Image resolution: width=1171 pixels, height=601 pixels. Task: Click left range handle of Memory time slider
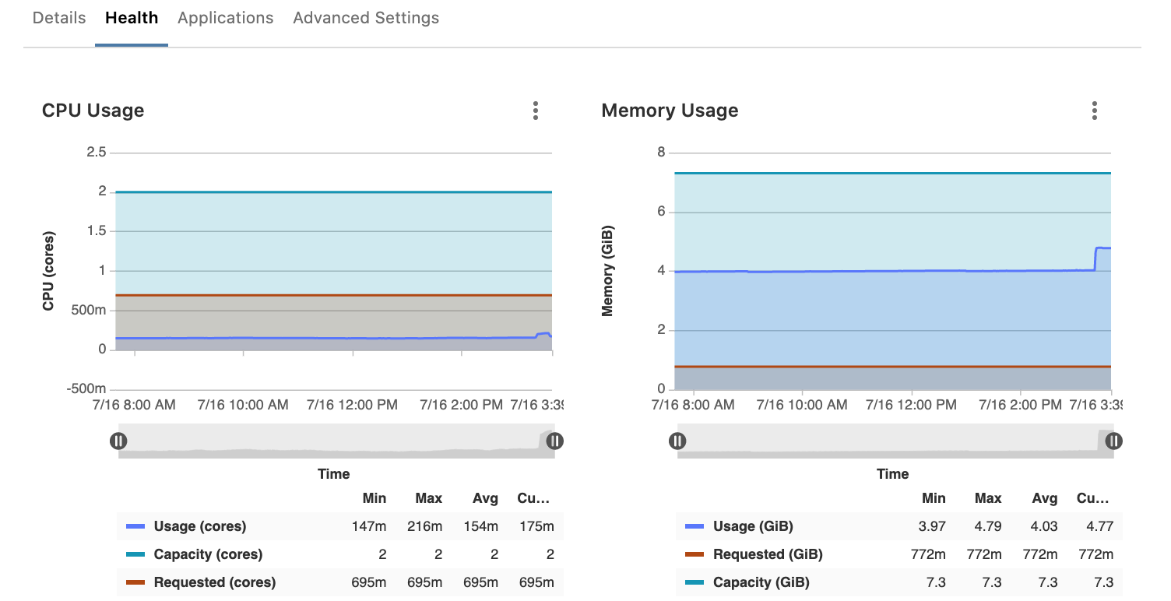coord(677,441)
